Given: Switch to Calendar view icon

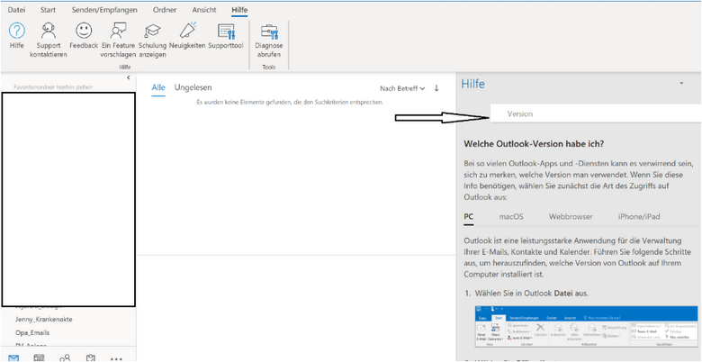Looking at the screenshot, I should click(40, 358).
